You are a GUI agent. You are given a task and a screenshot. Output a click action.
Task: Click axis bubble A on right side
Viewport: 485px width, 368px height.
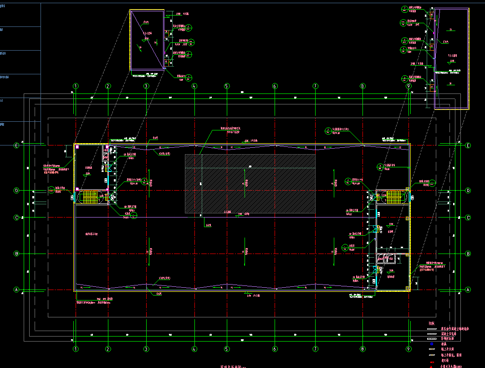(468, 290)
